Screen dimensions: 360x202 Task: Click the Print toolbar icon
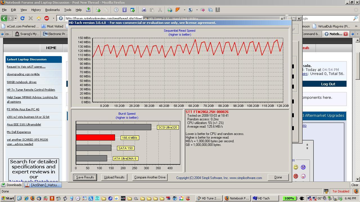144,10
